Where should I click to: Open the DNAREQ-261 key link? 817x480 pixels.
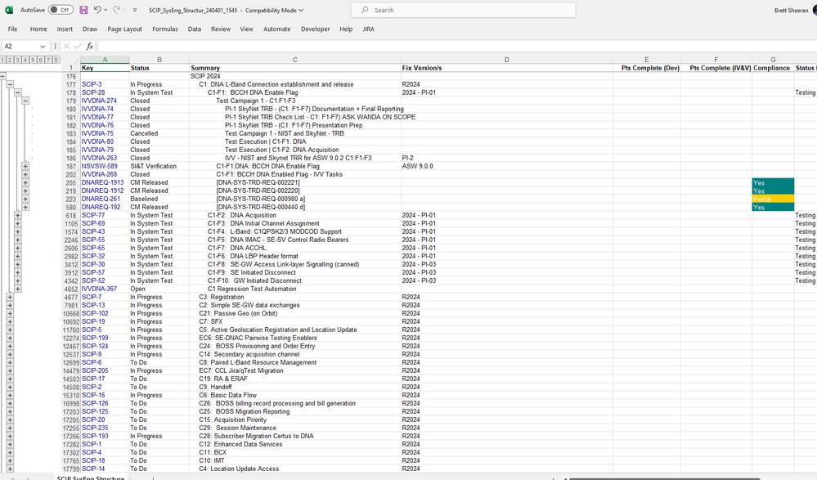click(x=101, y=199)
